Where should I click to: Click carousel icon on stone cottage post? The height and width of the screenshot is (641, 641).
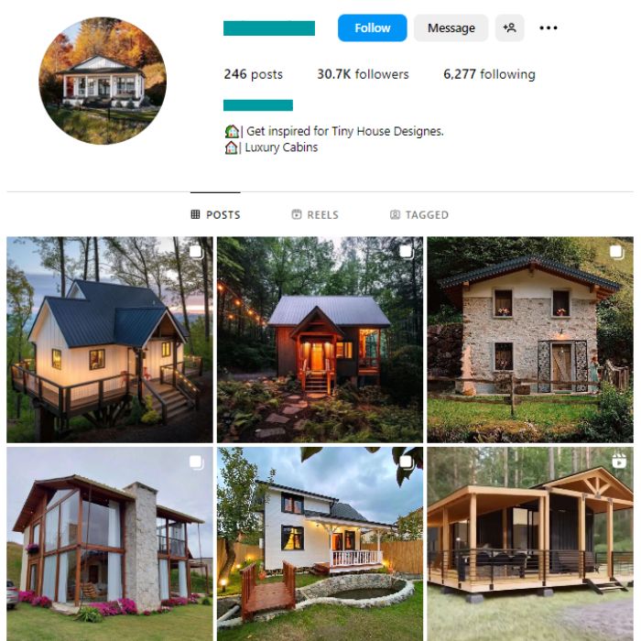pos(617,252)
